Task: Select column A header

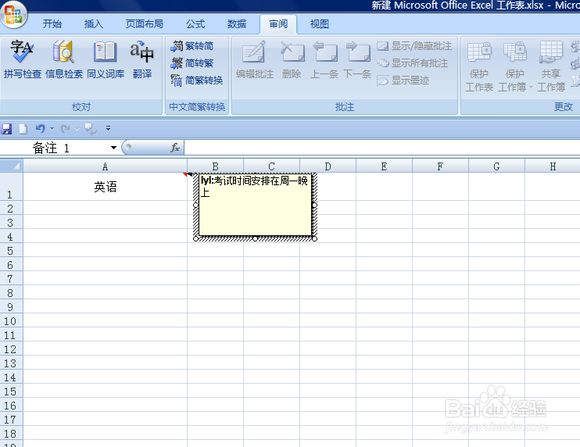Action: coord(105,166)
